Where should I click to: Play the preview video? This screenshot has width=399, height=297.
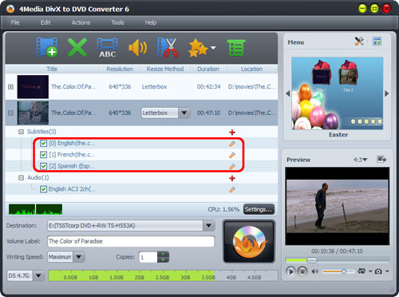(290, 271)
